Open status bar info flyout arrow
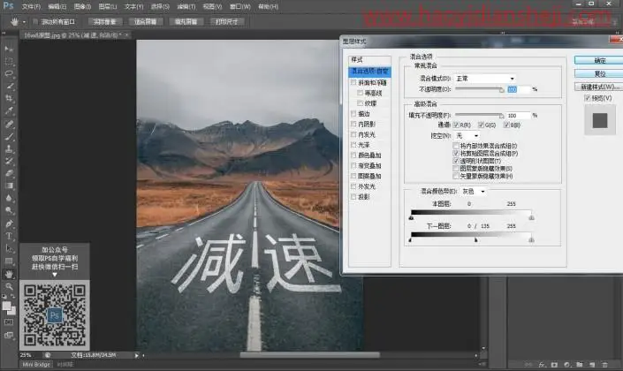The image size is (623, 371). pyautogui.click(x=136, y=355)
